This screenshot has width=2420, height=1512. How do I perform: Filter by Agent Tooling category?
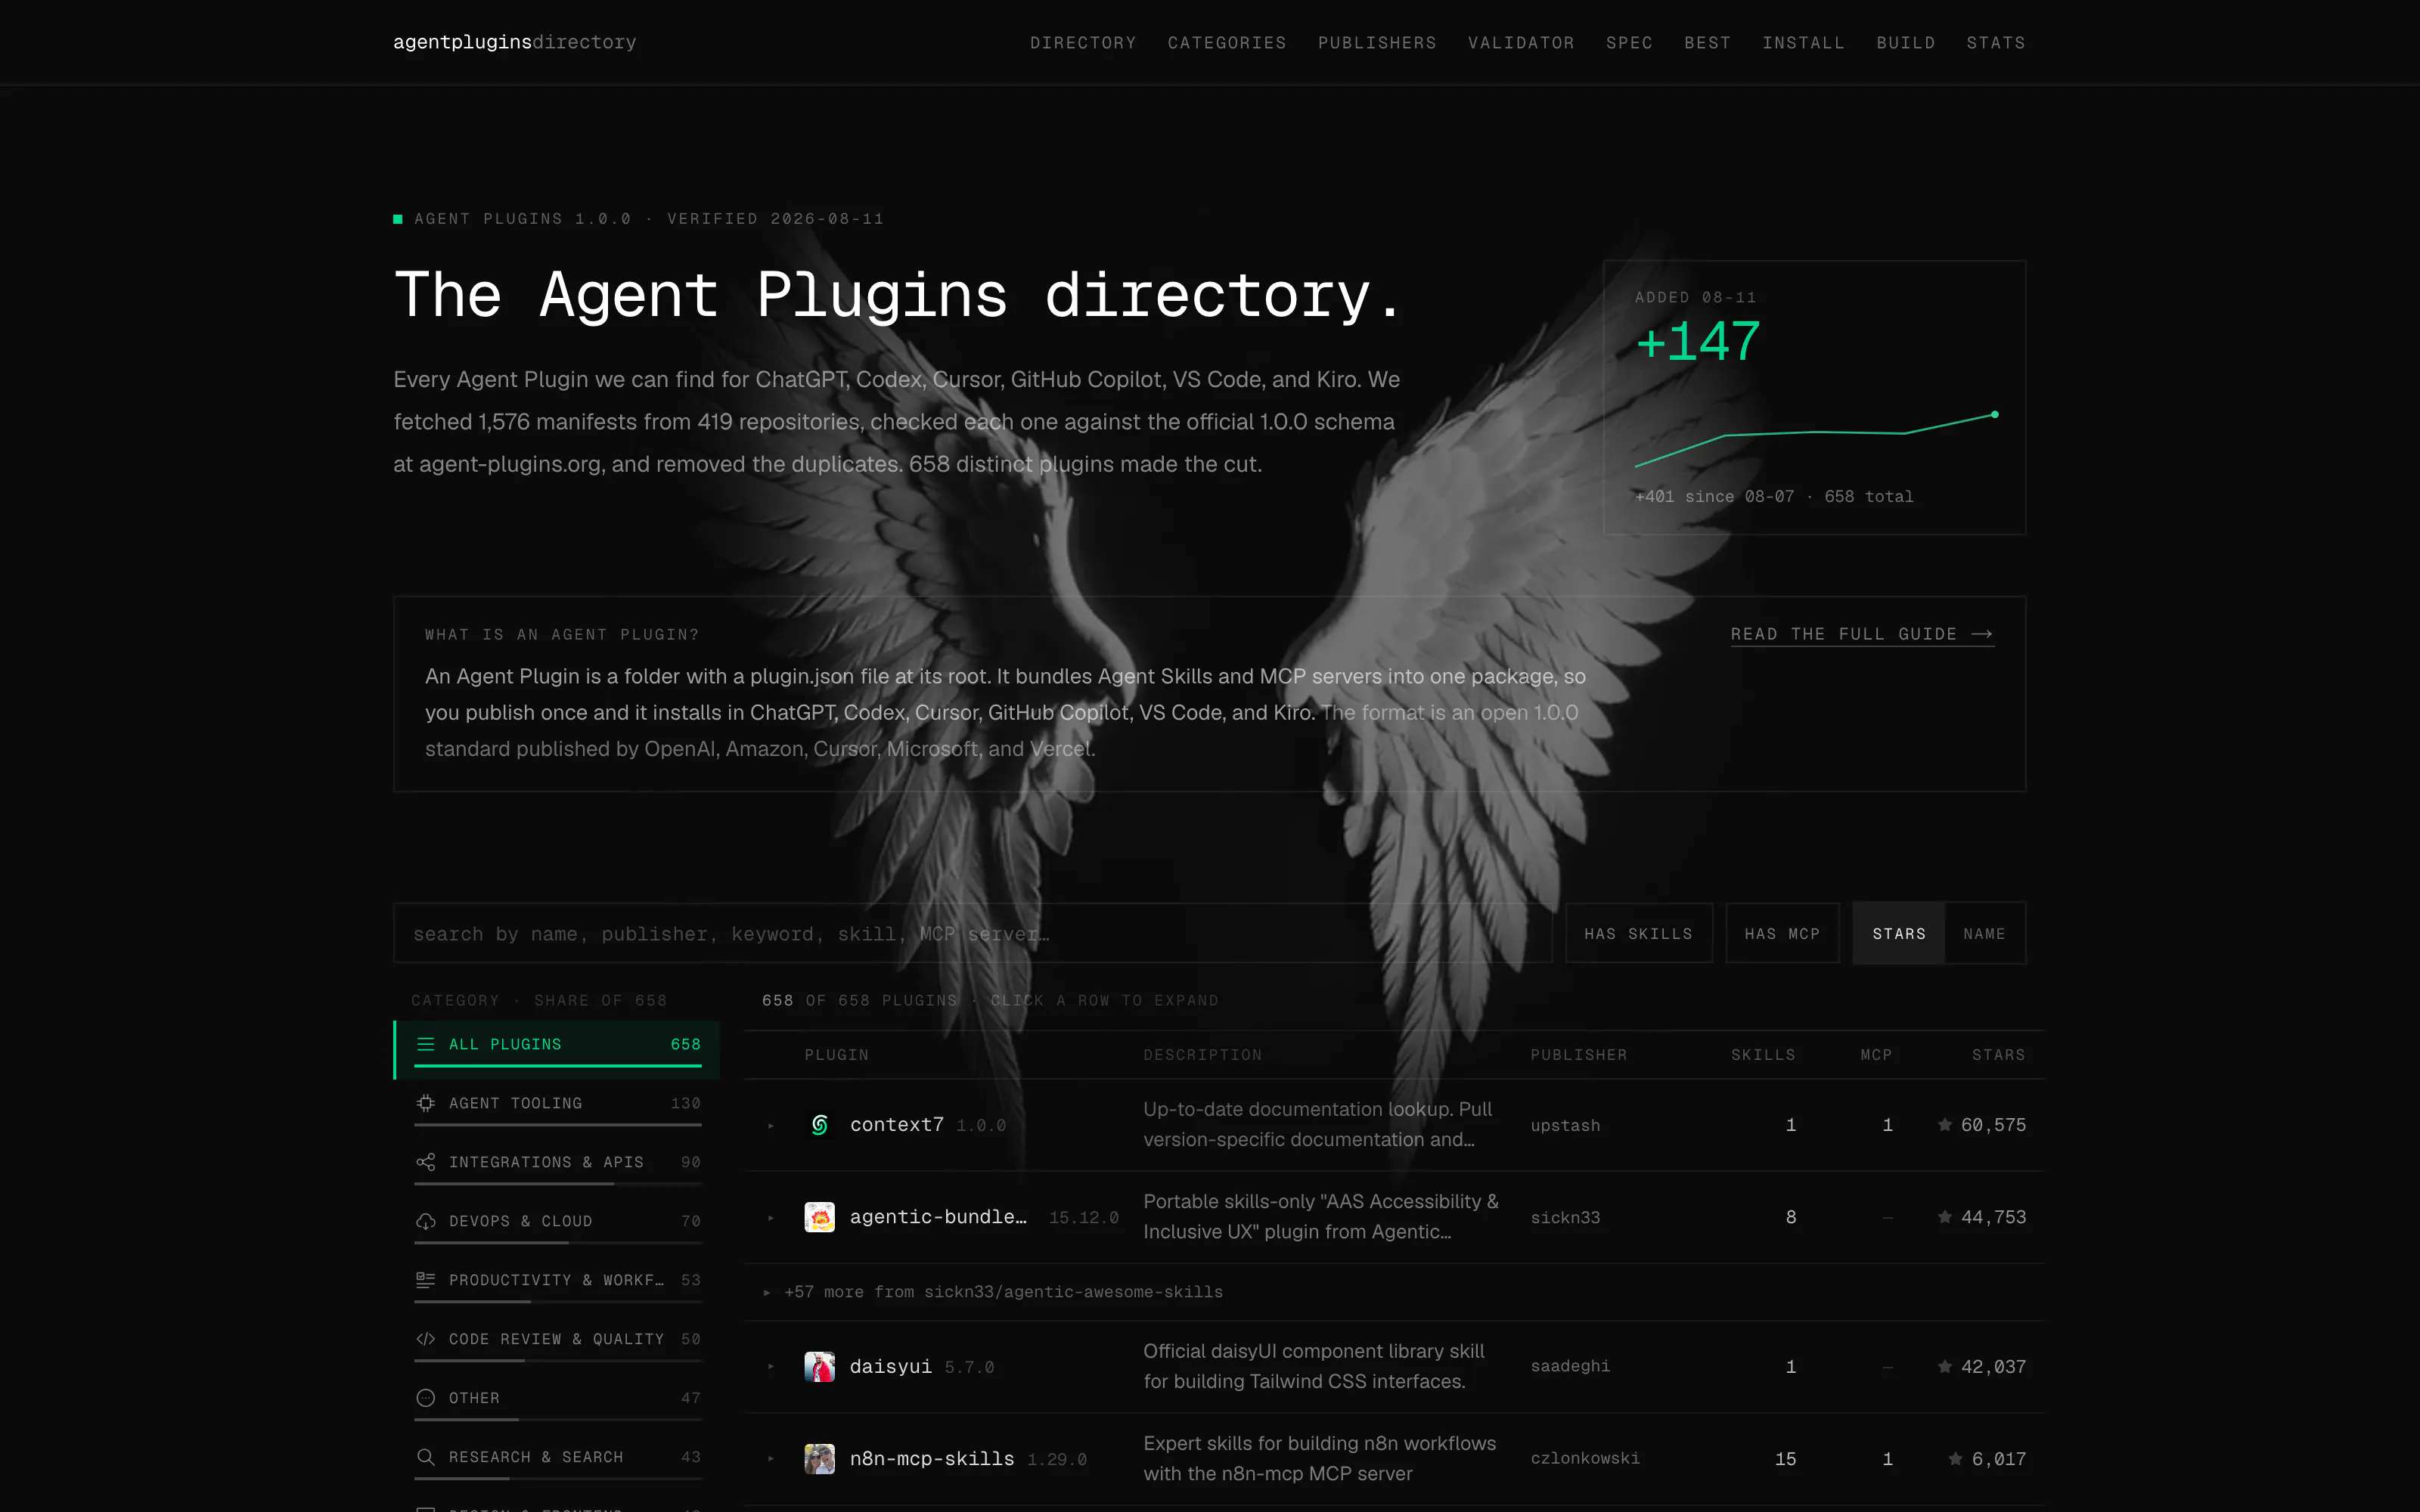click(x=557, y=1108)
